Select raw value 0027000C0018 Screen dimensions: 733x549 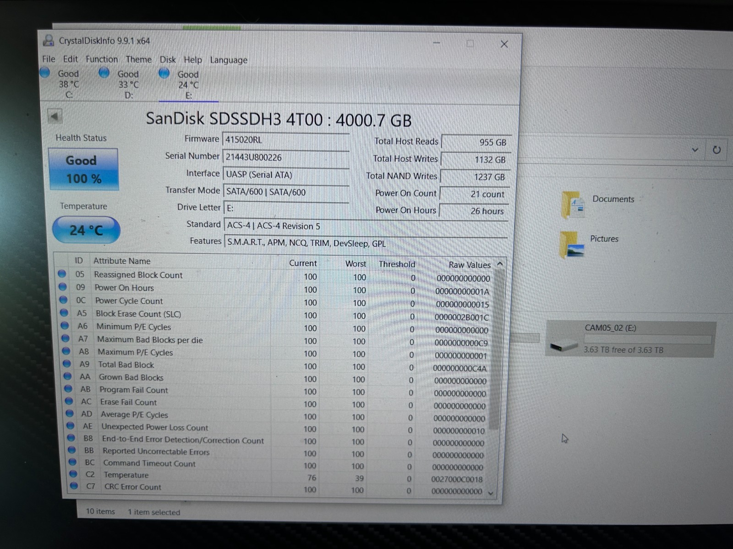[457, 479]
